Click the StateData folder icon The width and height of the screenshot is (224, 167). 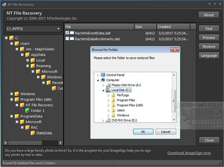(x=33, y=133)
